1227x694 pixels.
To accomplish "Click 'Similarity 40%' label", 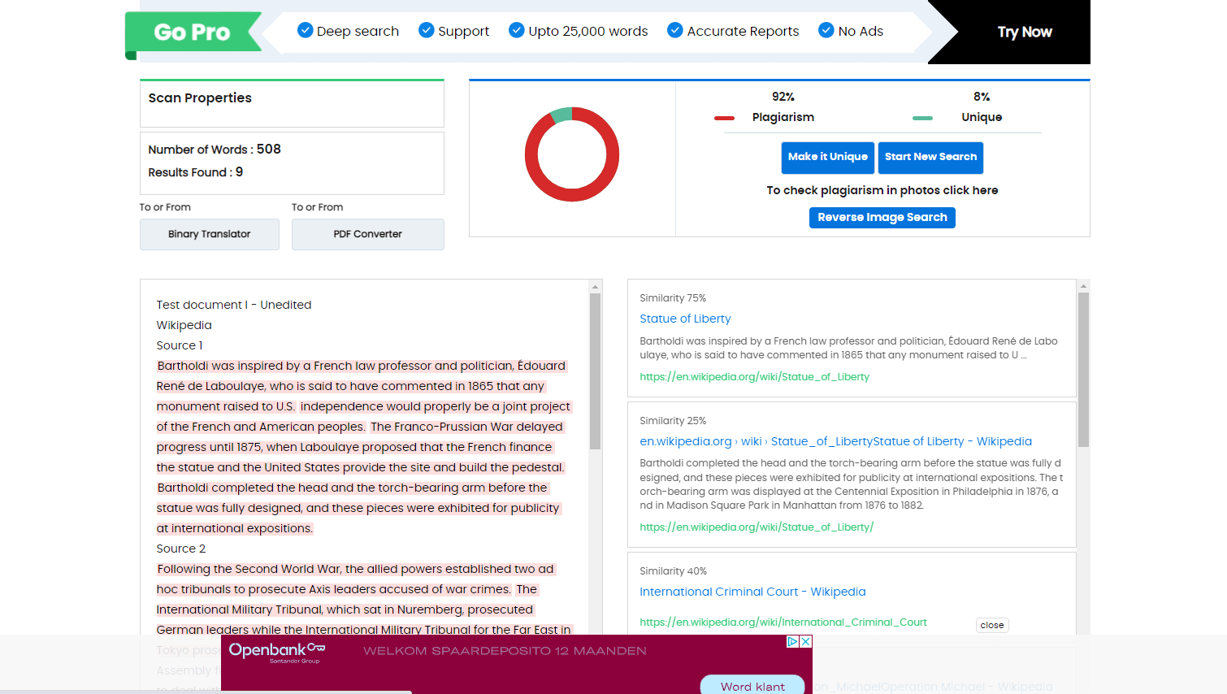I will [x=673, y=571].
